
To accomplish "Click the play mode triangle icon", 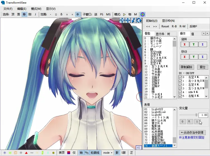I will [124, 14].
